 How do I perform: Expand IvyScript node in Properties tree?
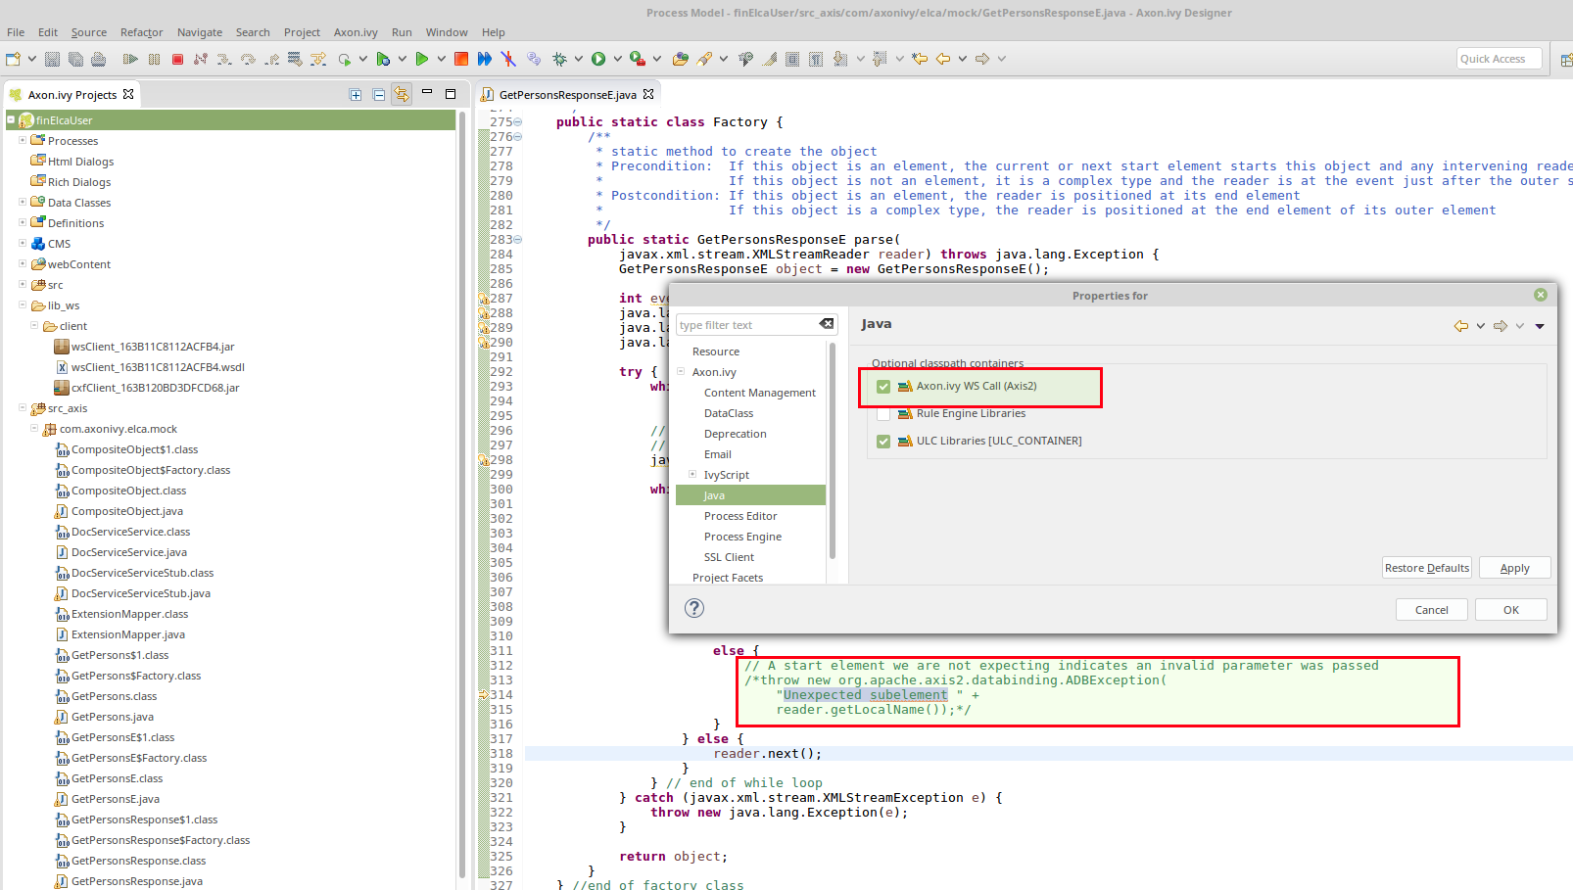pos(692,474)
